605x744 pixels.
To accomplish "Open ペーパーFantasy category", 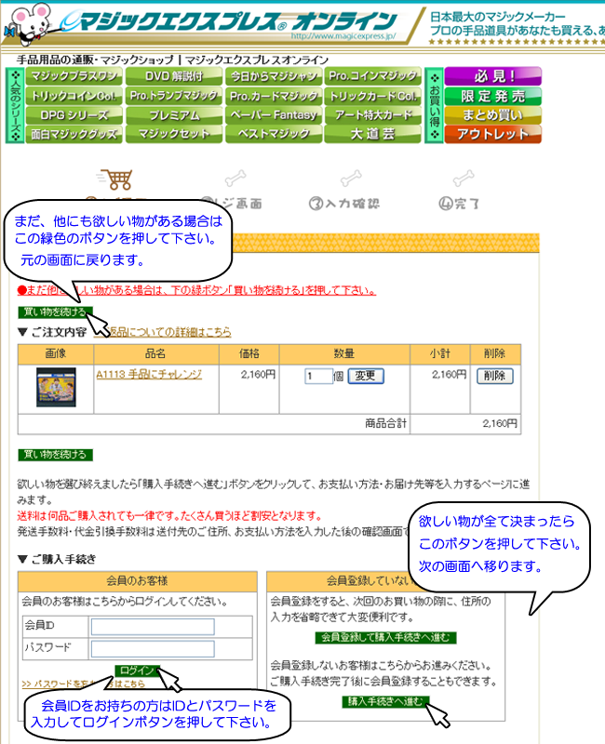I will click(x=274, y=114).
